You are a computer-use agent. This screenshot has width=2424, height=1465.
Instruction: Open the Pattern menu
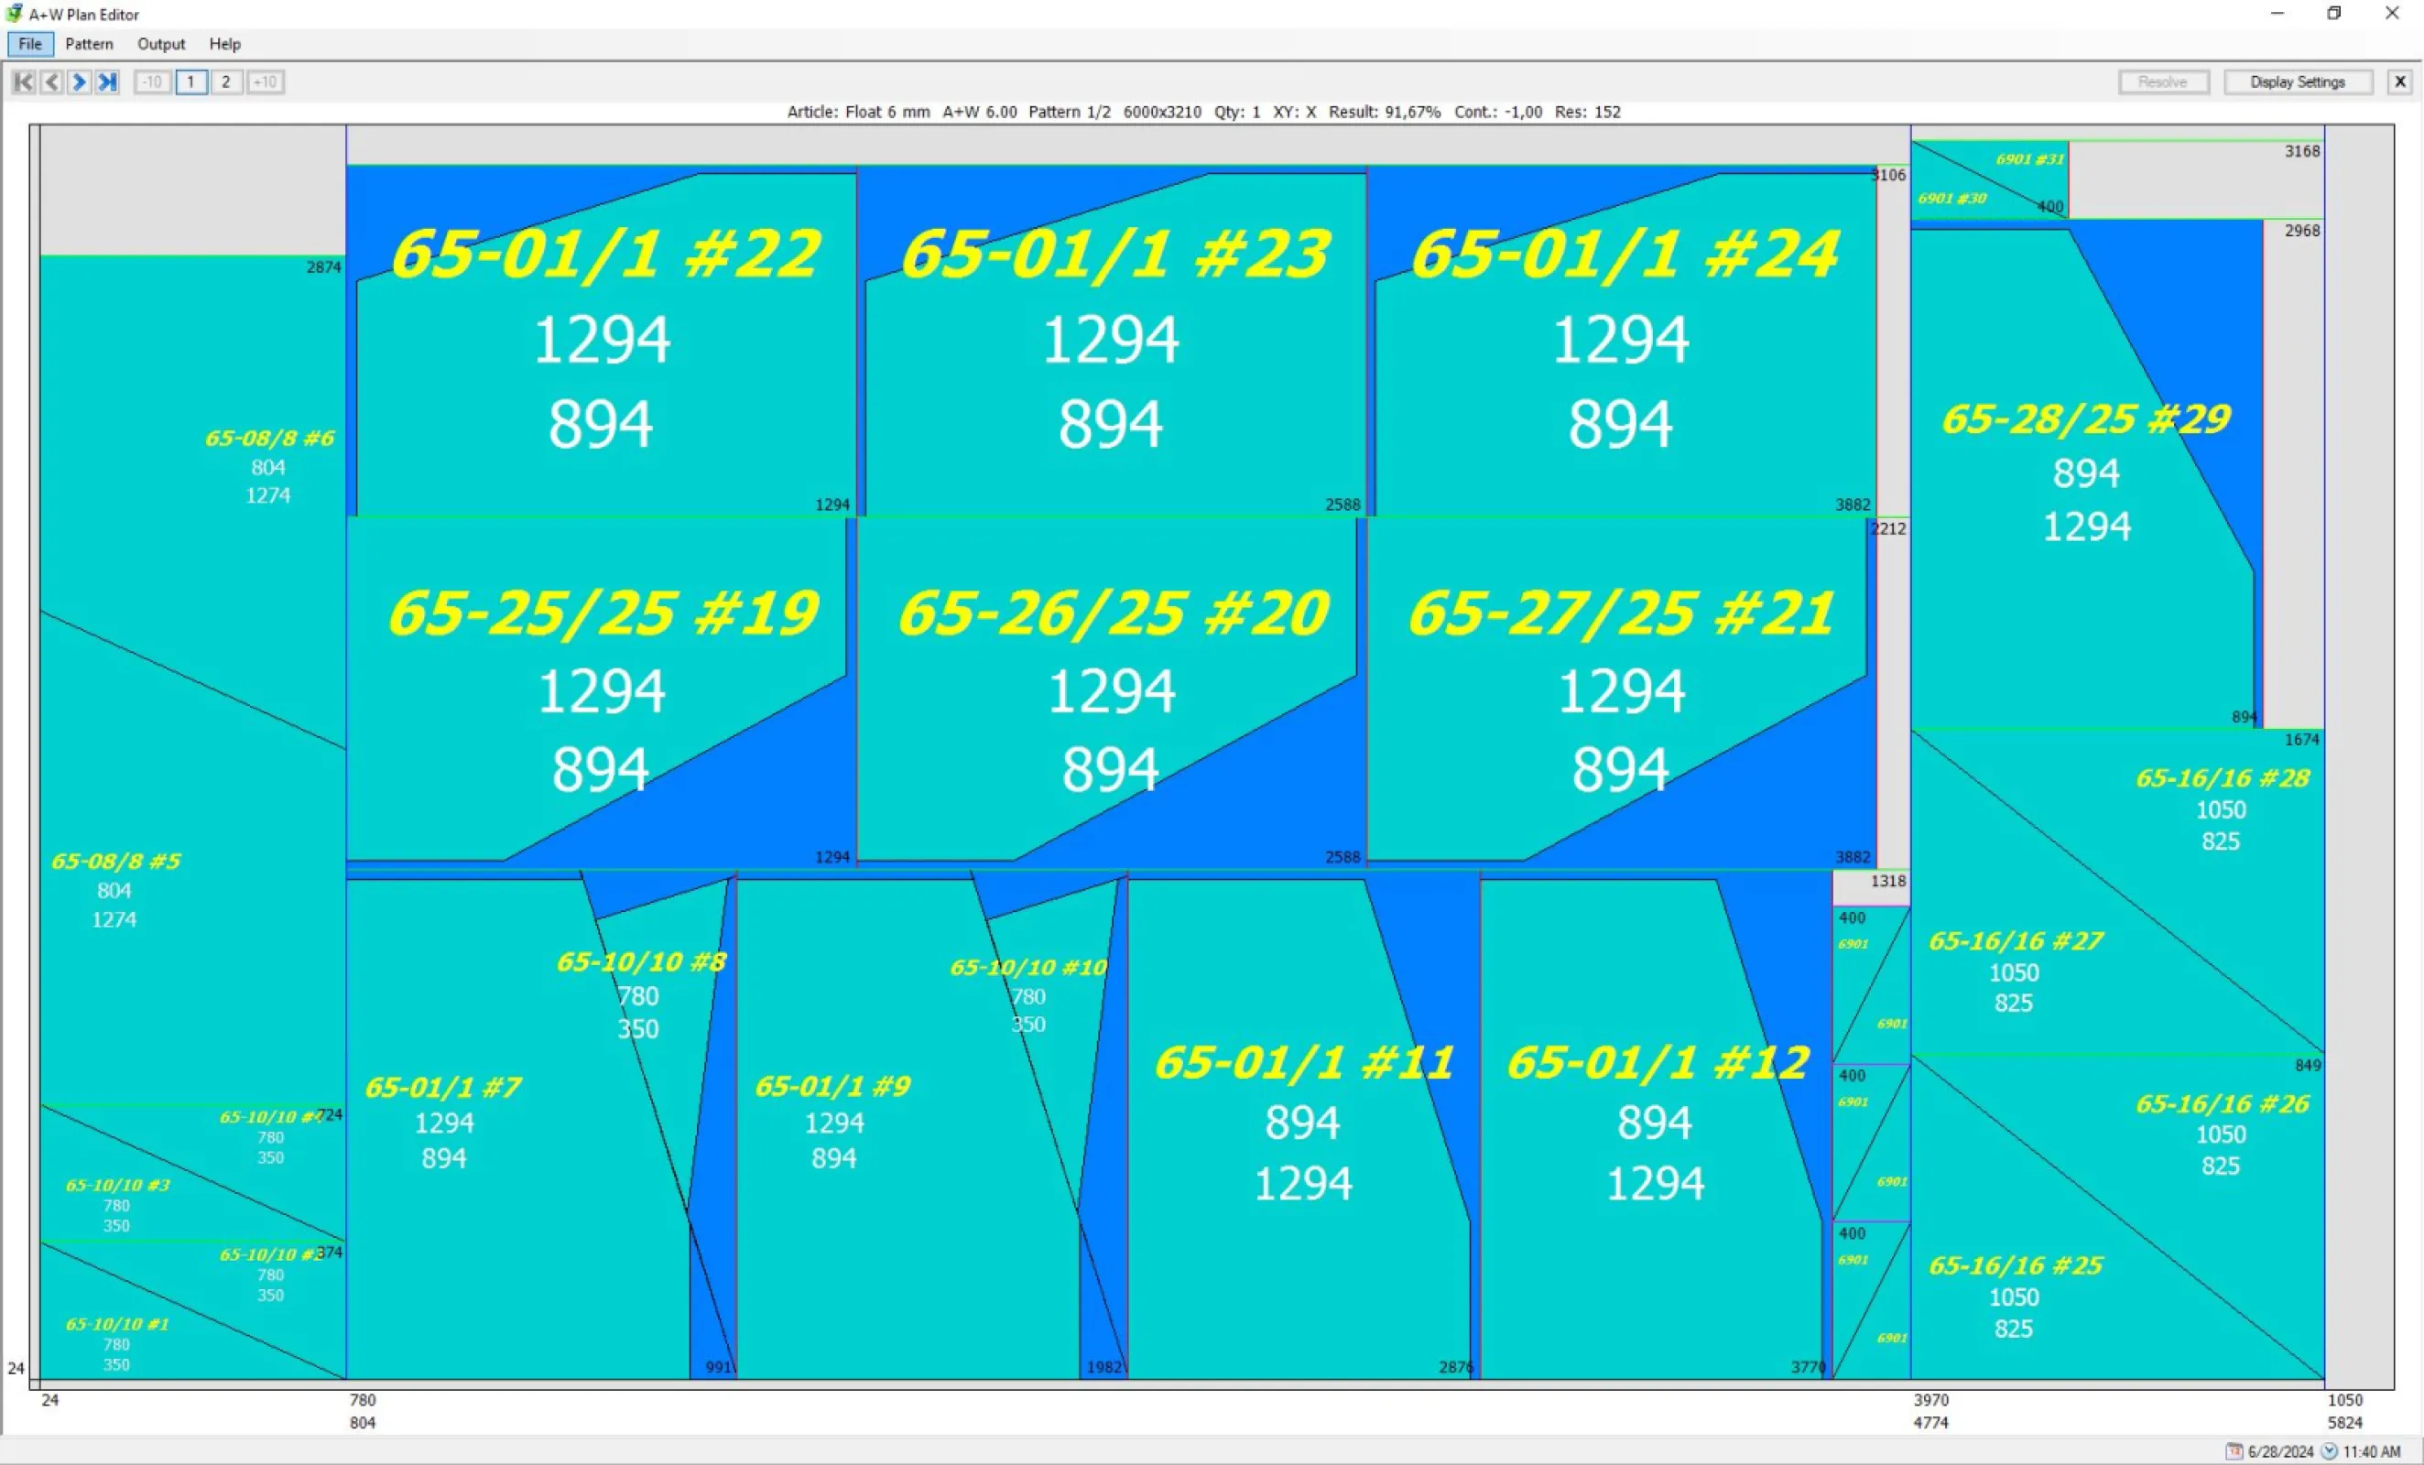pyautogui.click(x=90, y=44)
